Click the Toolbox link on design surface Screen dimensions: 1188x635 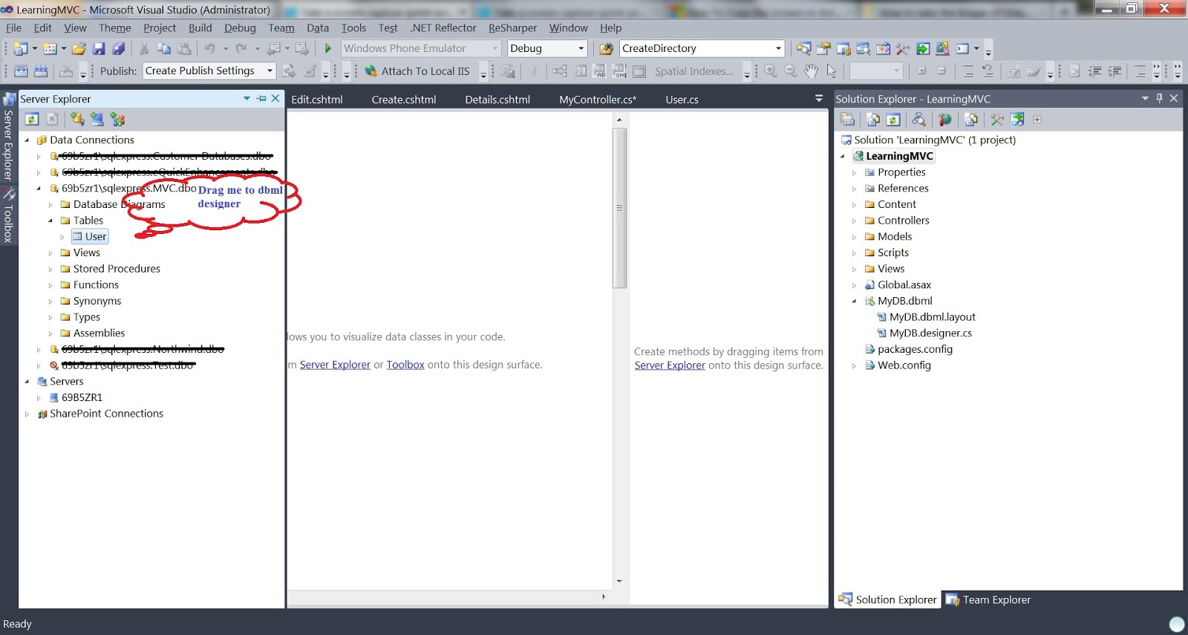[405, 365]
